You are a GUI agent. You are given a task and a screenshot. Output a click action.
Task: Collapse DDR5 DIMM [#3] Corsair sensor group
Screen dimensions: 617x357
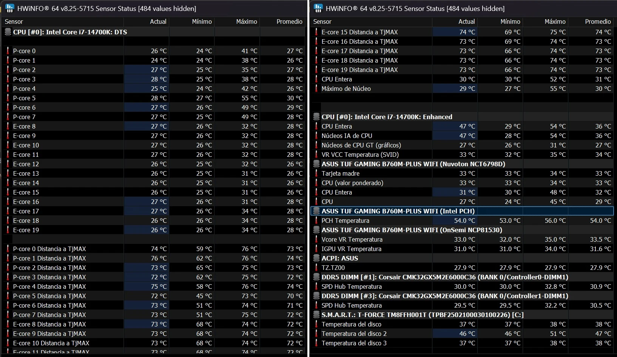pyautogui.click(x=463, y=296)
